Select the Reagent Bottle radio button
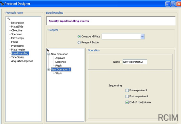Viewport: 181px width, 124px height. click(x=79, y=42)
